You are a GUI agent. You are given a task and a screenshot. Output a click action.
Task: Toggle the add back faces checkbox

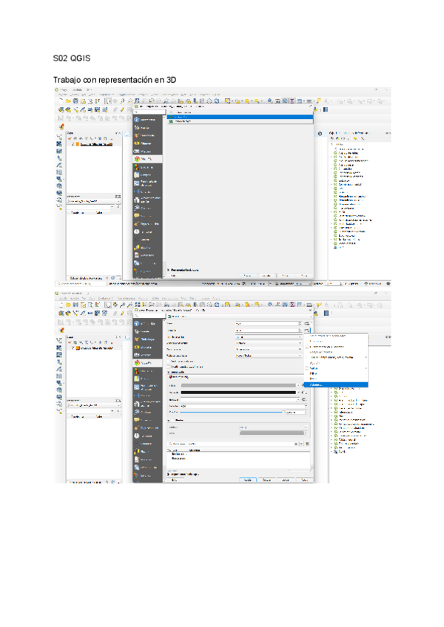coord(169,367)
